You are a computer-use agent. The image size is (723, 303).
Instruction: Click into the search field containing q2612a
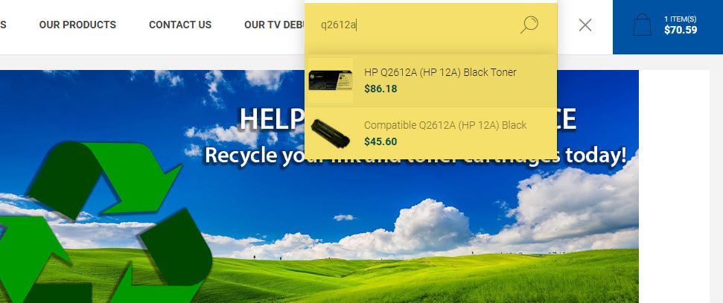click(x=415, y=25)
